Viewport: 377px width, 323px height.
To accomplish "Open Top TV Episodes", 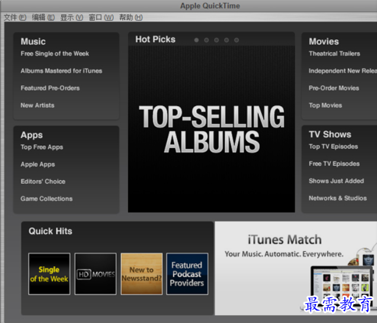I will (x=334, y=146).
